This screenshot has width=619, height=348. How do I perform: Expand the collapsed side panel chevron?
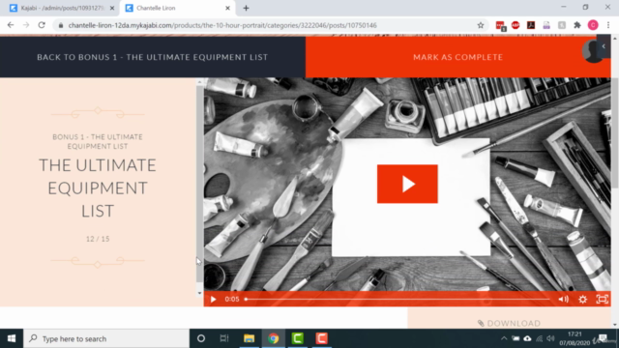pyautogui.click(x=604, y=46)
